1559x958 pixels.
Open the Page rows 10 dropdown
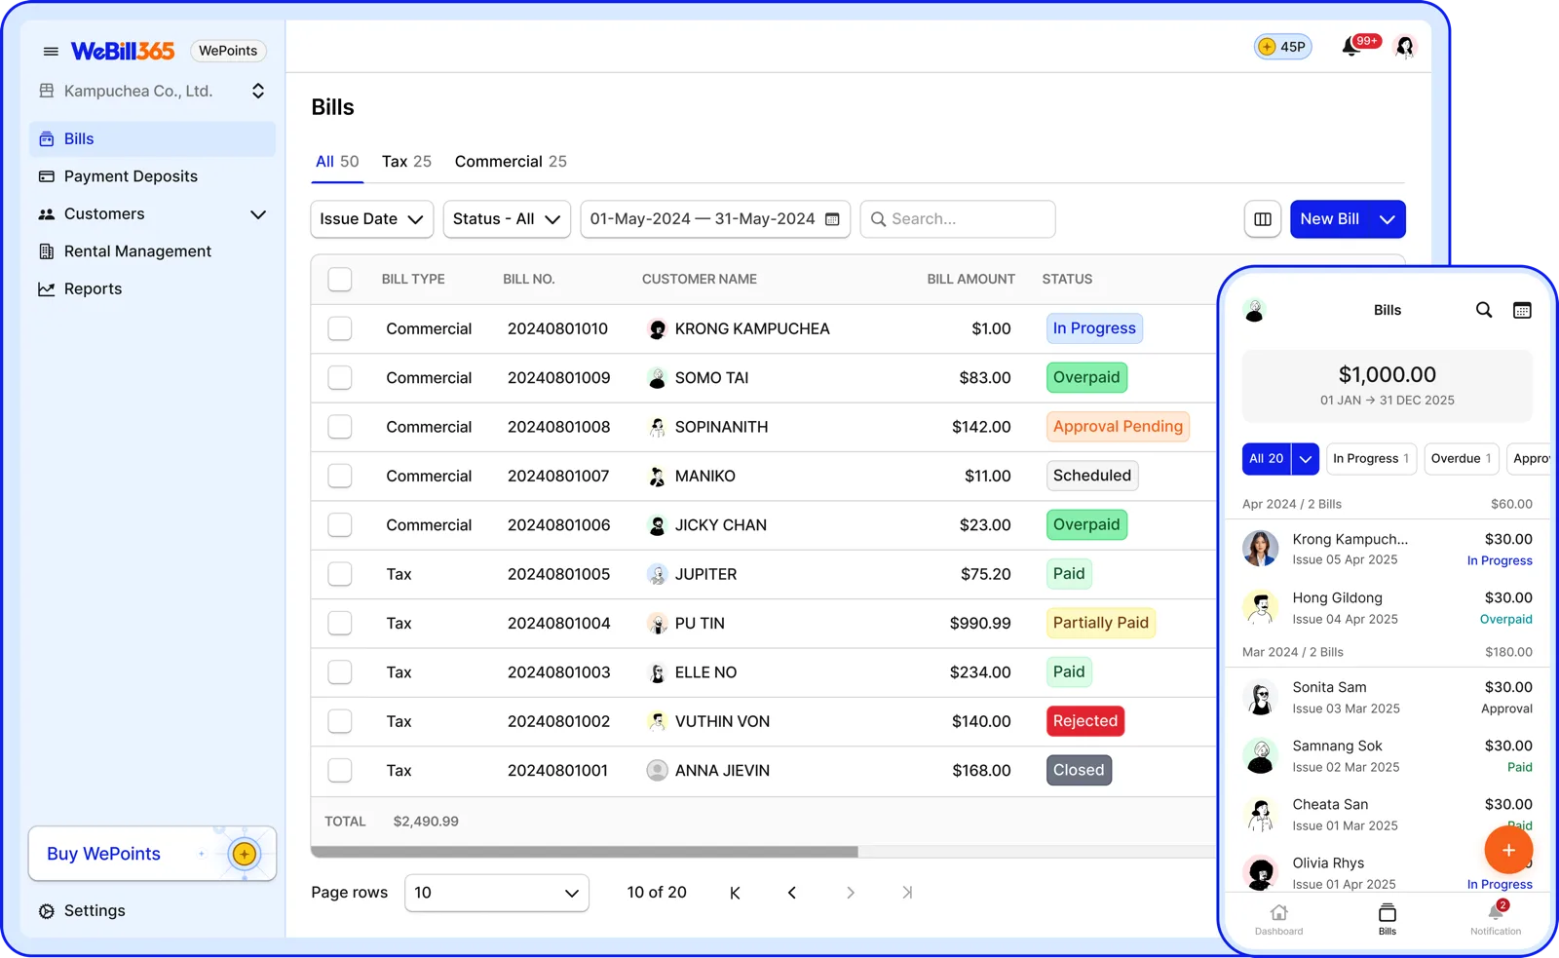tap(497, 893)
